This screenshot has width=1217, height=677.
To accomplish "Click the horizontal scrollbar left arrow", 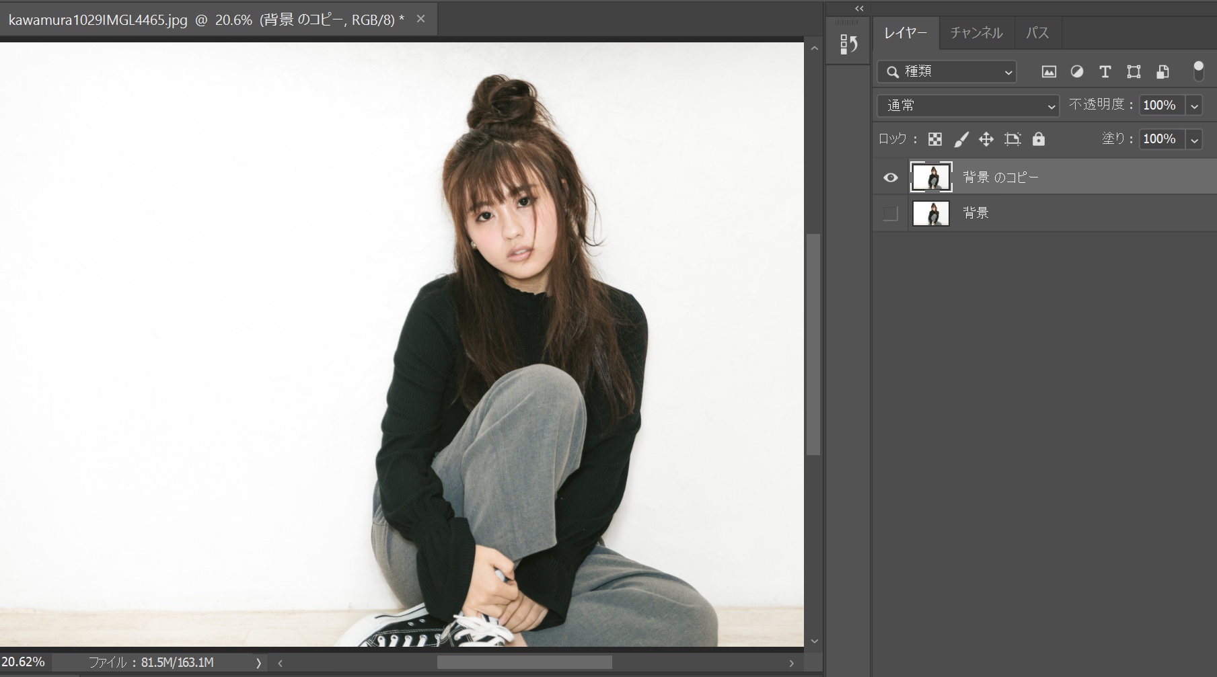I will pyautogui.click(x=280, y=663).
